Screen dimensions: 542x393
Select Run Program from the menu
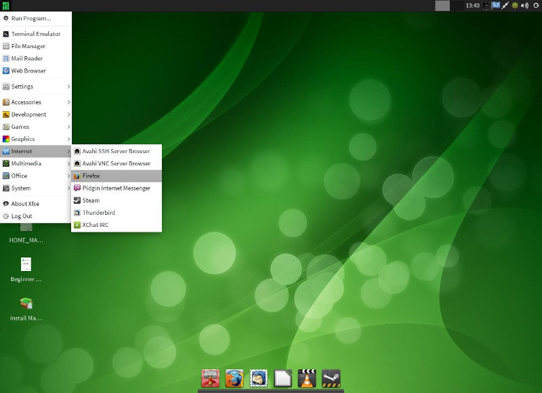click(31, 18)
